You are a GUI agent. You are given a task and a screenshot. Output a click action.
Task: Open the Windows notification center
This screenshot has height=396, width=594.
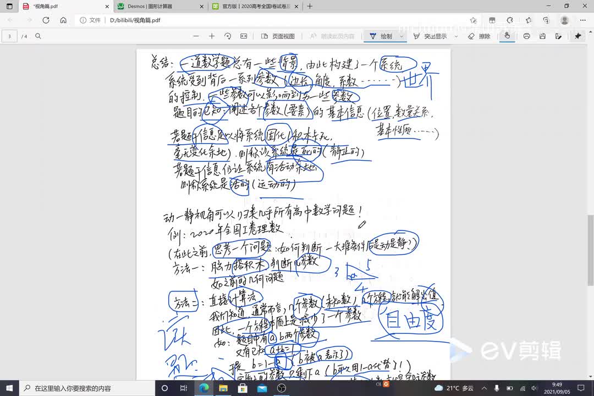[x=581, y=388]
